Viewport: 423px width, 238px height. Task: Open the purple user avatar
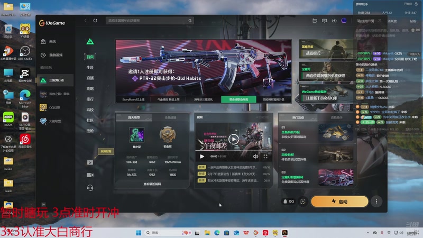(344, 21)
